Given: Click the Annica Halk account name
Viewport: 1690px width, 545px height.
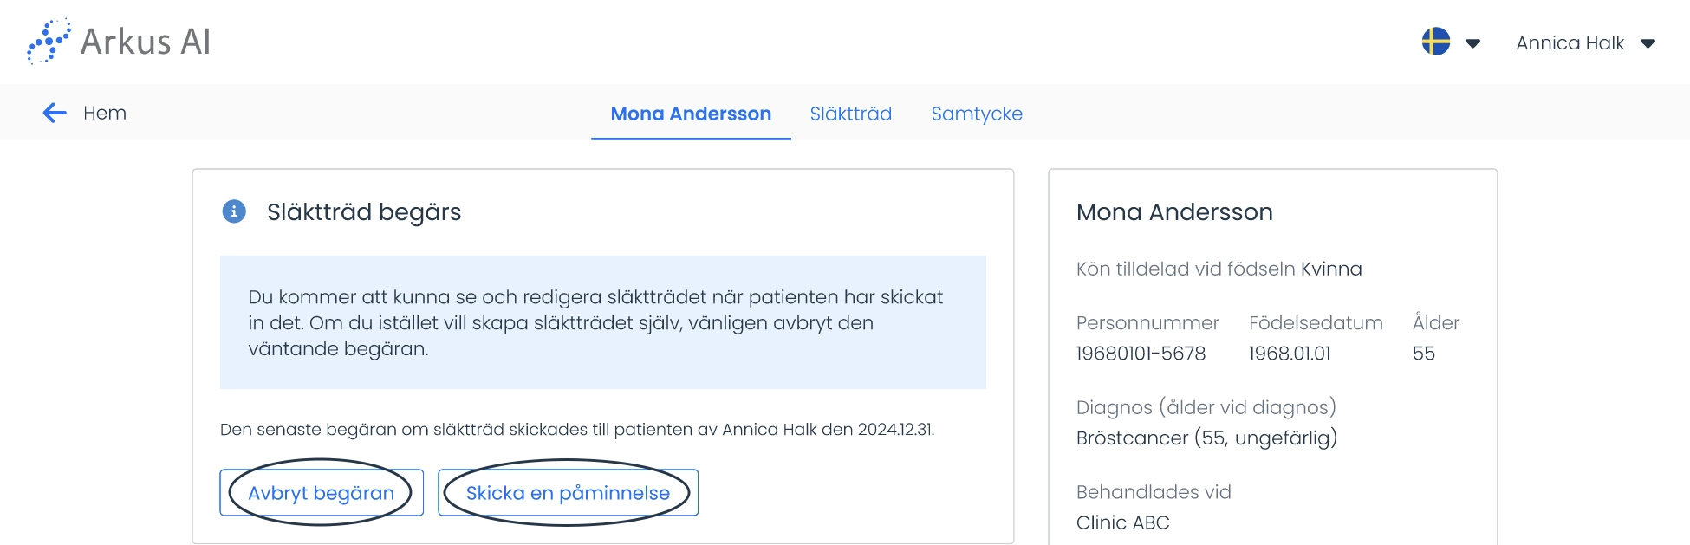Looking at the screenshot, I should coord(1570,42).
